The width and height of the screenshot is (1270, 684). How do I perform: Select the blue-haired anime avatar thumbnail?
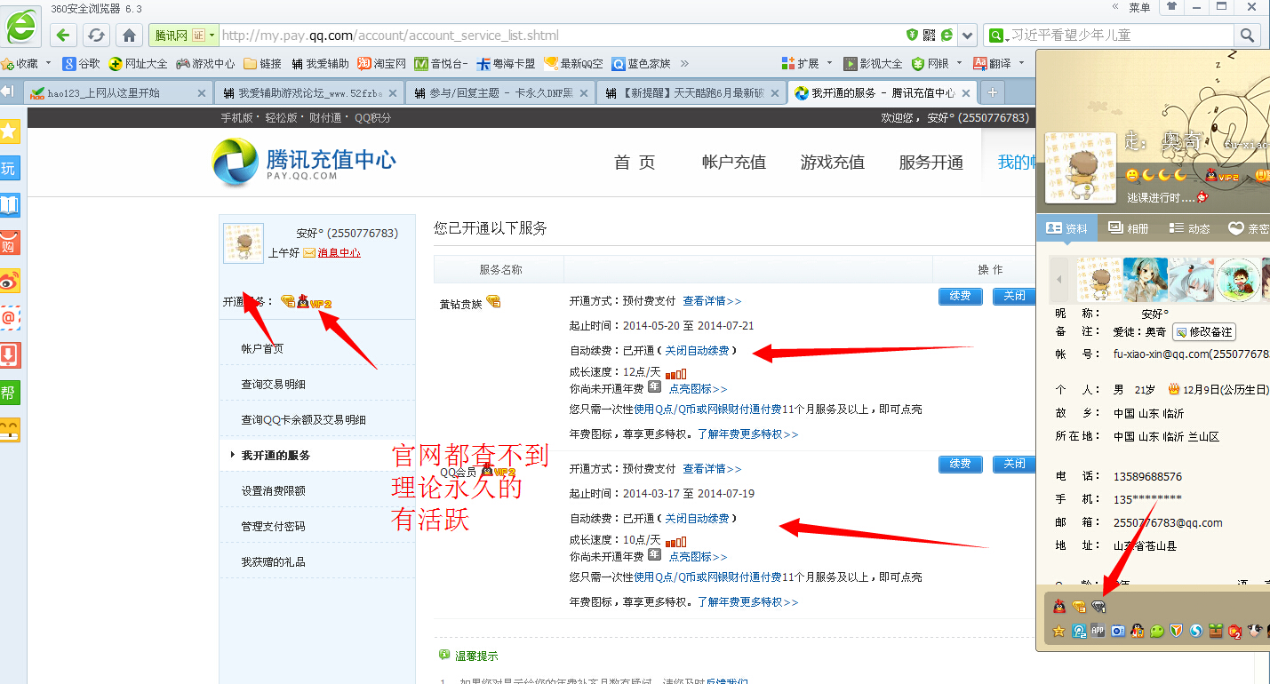point(1146,281)
